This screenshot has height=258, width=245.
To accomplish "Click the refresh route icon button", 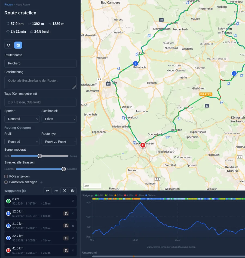I will (x=8, y=45).
